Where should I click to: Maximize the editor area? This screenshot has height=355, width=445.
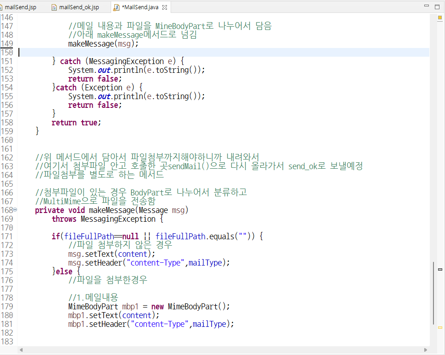point(437,6)
